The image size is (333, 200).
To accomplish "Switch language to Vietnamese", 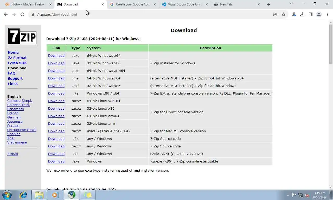I will pyautogui.click(x=17, y=142).
